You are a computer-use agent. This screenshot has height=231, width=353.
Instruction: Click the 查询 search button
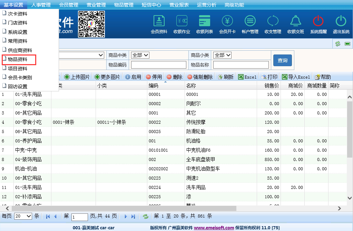[x=282, y=60]
